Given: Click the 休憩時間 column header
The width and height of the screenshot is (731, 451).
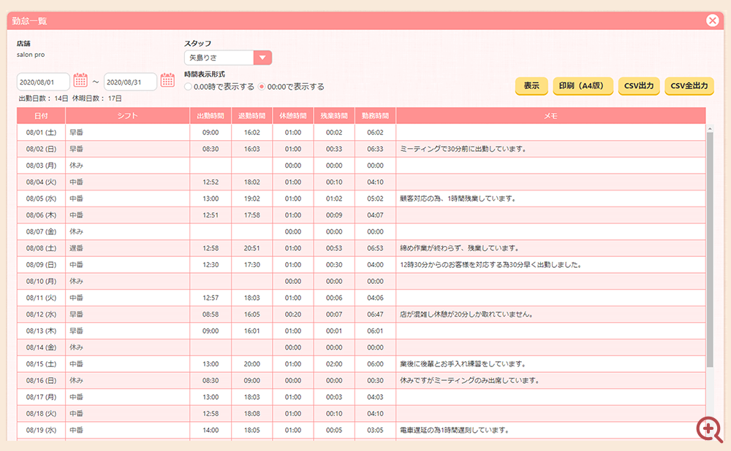Looking at the screenshot, I should (293, 116).
